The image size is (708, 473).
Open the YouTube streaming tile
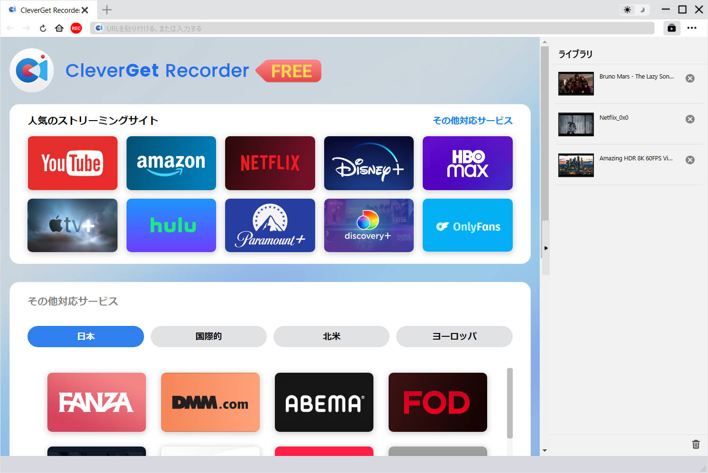pos(73,163)
